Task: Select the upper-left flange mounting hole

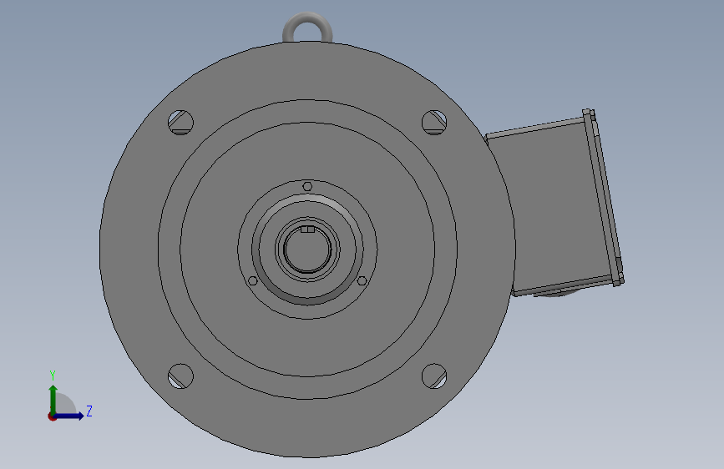Action: [x=180, y=123]
